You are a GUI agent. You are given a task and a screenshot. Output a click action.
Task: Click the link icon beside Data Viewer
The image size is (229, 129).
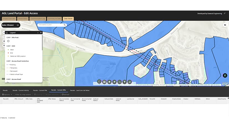[18, 25]
